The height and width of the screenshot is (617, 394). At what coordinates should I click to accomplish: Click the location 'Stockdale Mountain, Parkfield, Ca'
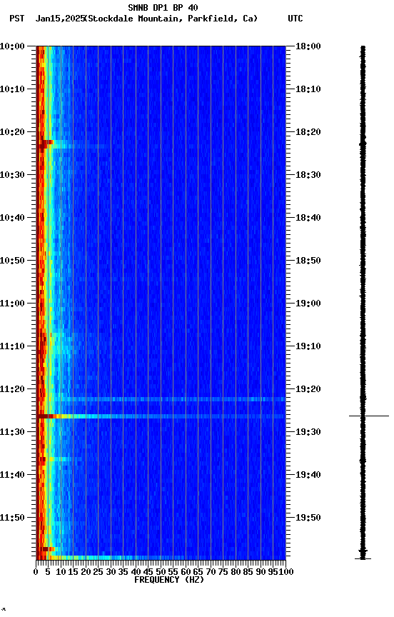coord(171,19)
